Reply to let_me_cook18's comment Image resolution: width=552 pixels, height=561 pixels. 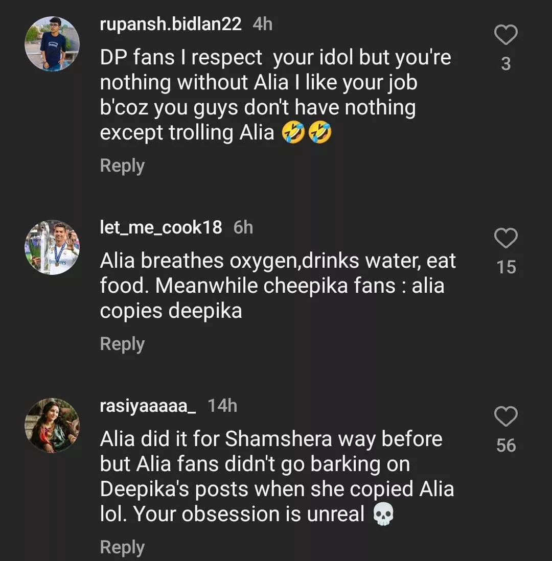pos(122,344)
